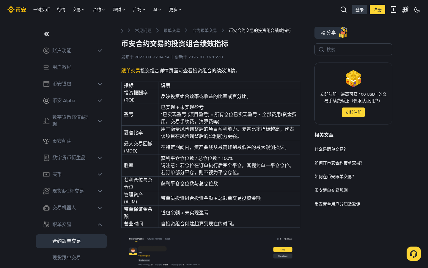
Task: Click the 用户教程 signpost icon
Action: coord(46,67)
